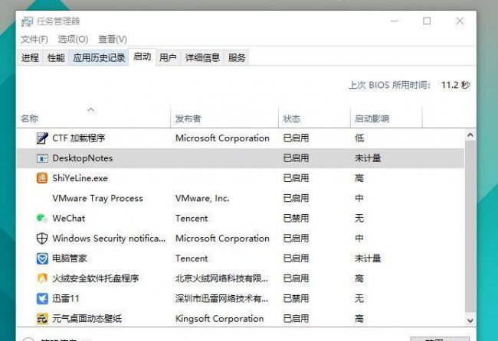Select the 电脑管家 entry name
The width and height of the screenshot is (498, 341).
pyautogui.click(x=70, y=258)
